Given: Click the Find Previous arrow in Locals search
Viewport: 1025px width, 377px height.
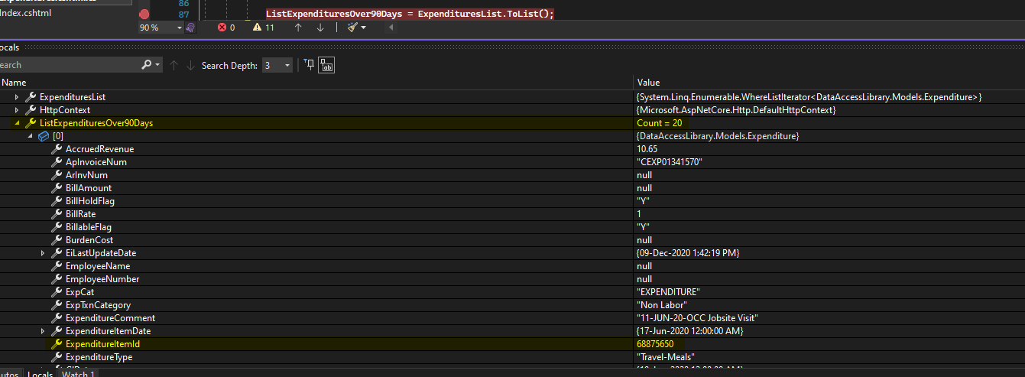Looking at the screenshot, I should click(x=174, y=66).
